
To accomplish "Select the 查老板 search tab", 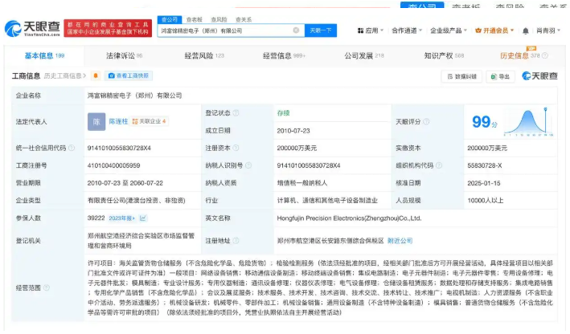I will (194, 19).
